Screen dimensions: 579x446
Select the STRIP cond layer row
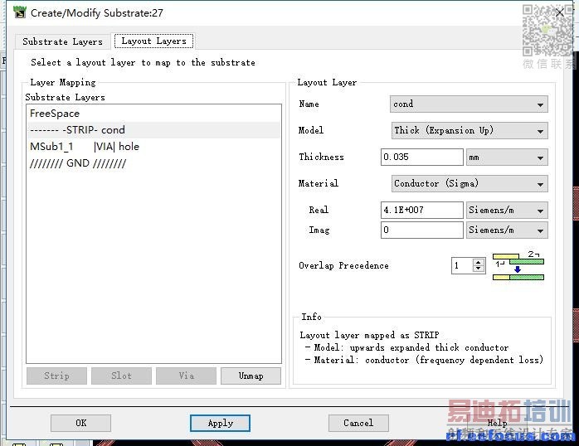tap(153, 130)
